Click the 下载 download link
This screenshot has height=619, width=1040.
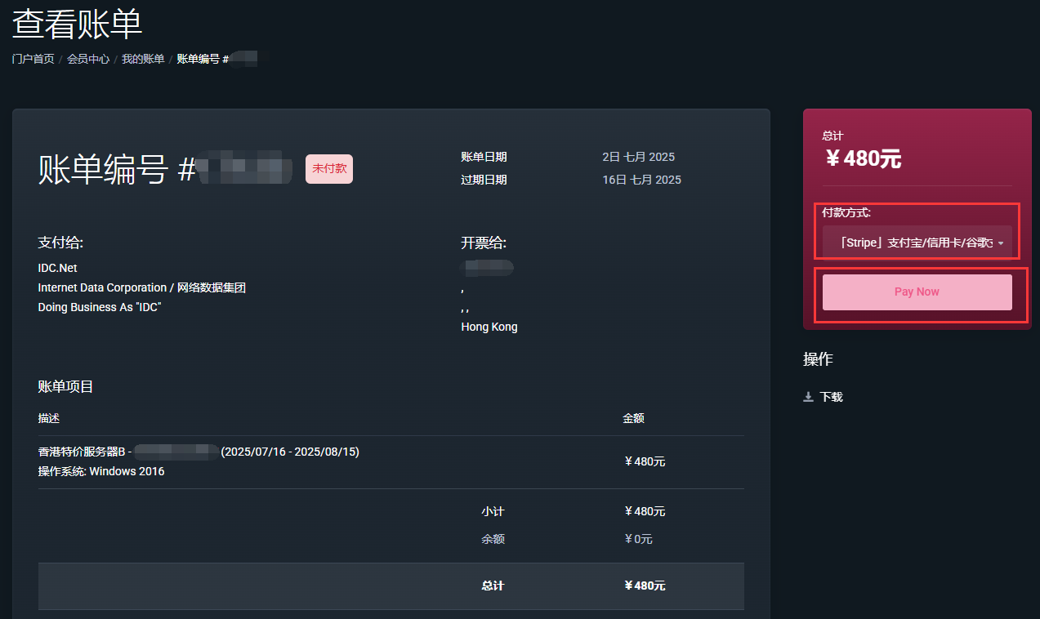[x=831, y=397]
